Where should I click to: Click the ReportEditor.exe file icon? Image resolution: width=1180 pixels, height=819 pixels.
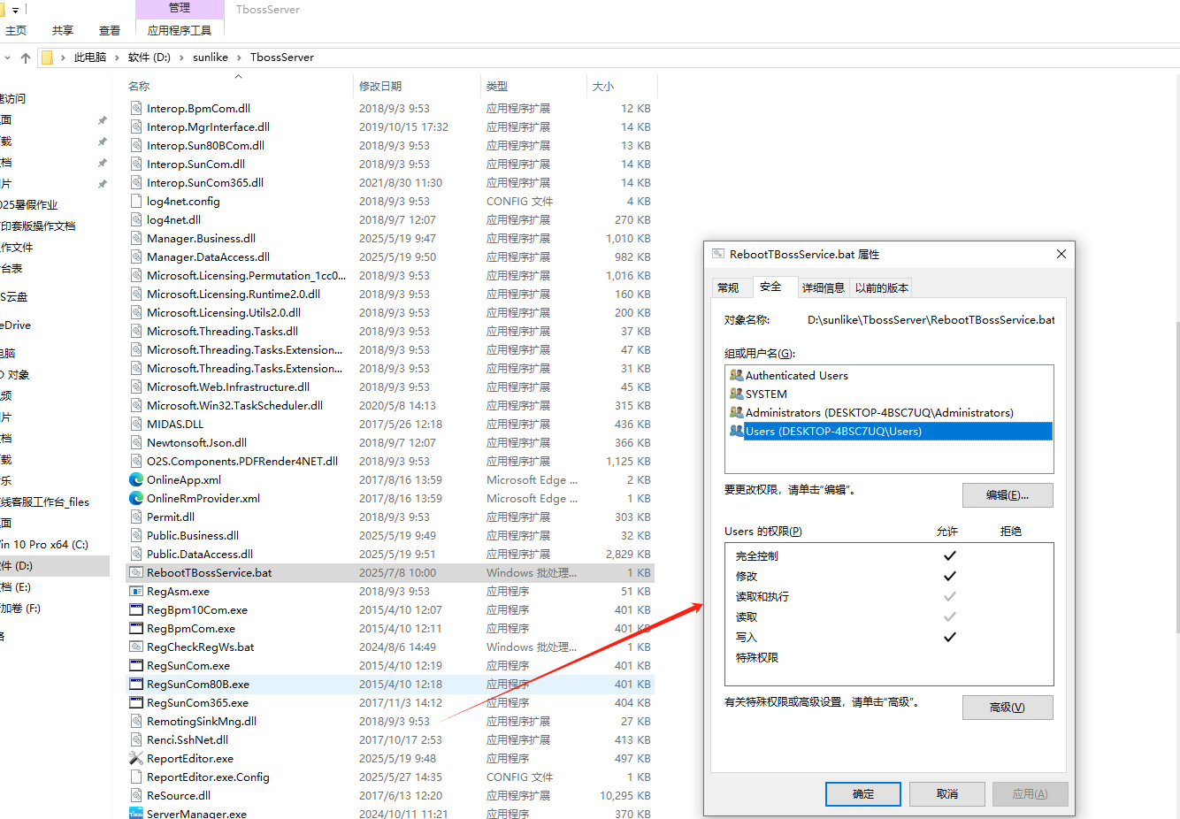click(136, 759)
